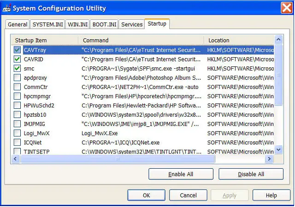Click the Apply button
This screenshot has height=207, width=295.
[230, 195]
